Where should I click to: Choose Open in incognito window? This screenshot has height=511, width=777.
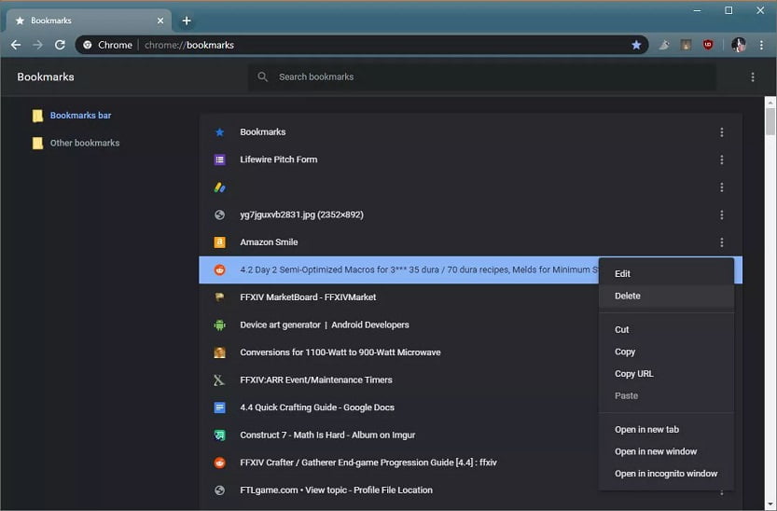[667, 474]
